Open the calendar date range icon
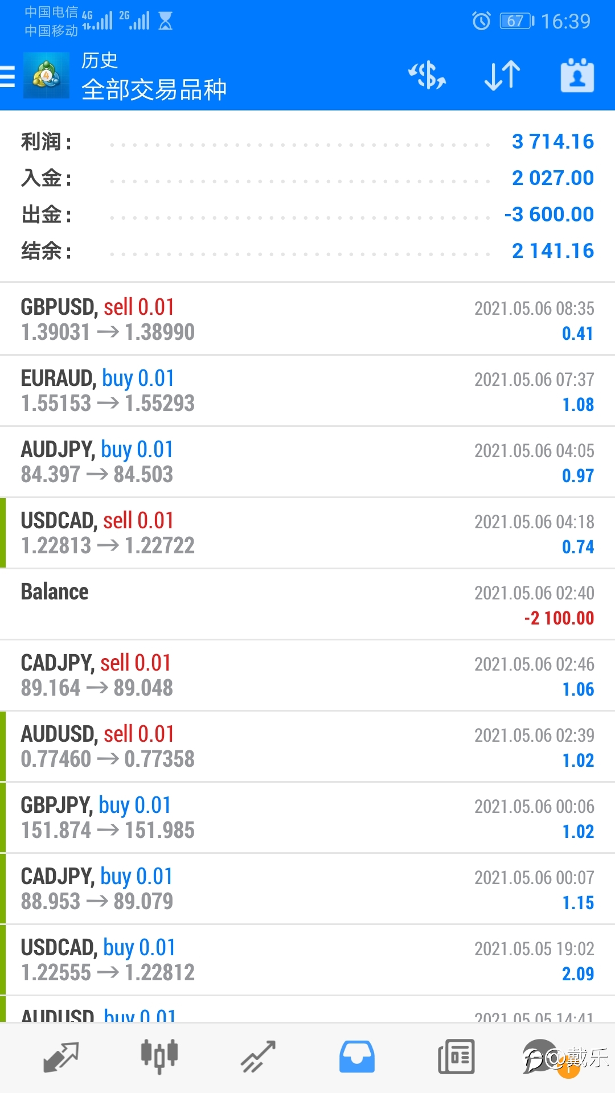 point(577,76)
